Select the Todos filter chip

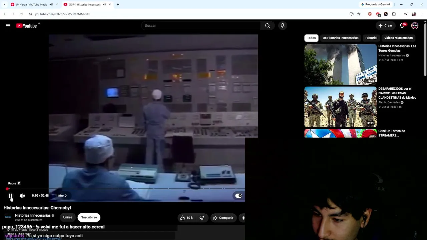click(x=311, y=38)
